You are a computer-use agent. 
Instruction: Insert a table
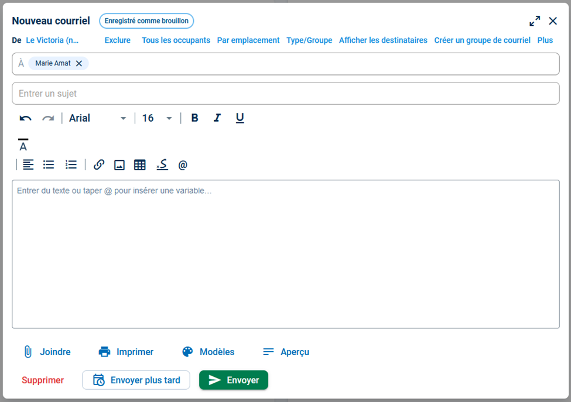[x=140, y=165]
